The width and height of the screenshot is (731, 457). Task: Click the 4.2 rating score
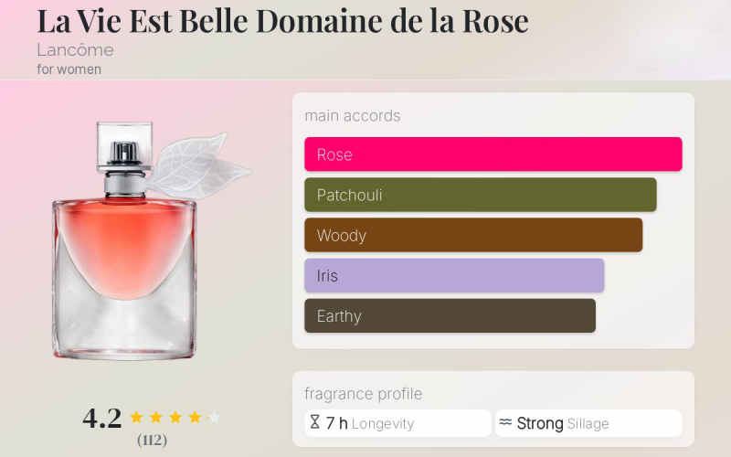click(x=102, y=418)
